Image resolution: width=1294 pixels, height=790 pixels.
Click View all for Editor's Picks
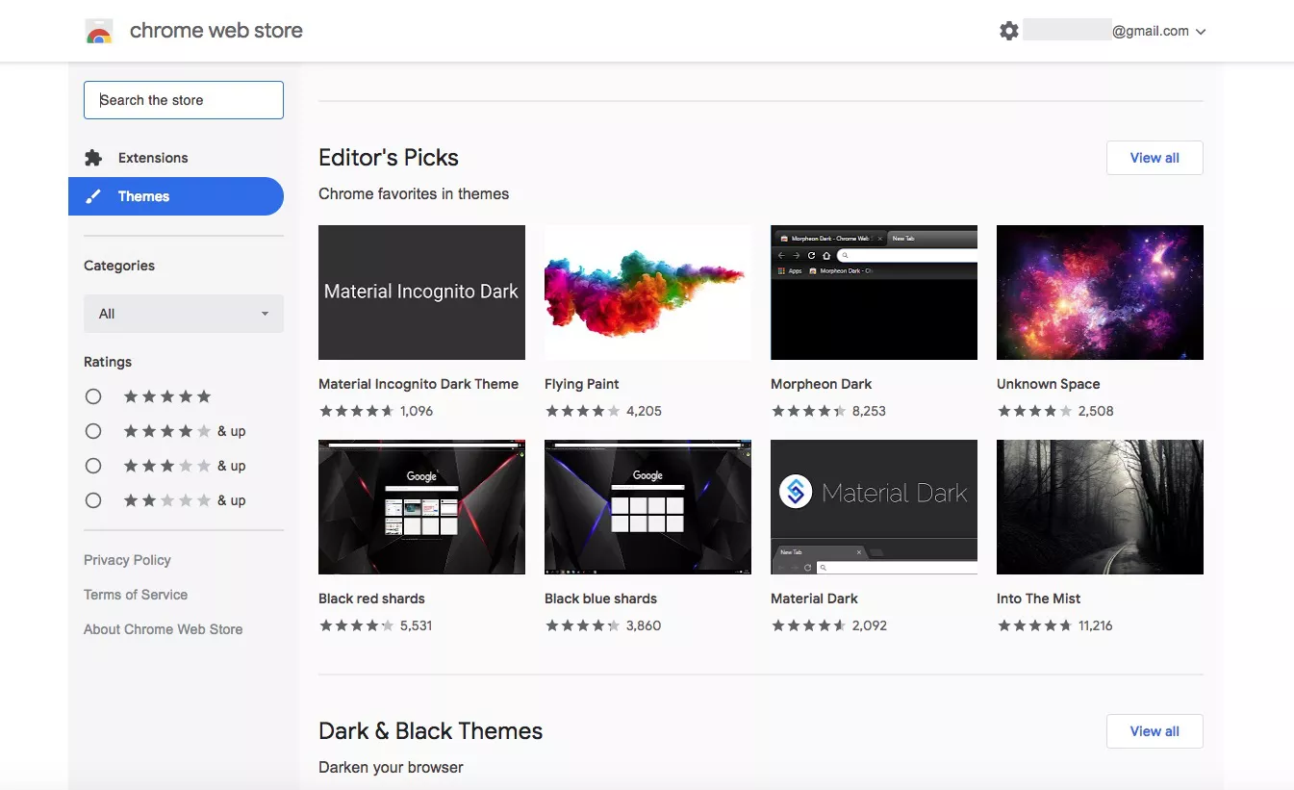(1154, 158)
